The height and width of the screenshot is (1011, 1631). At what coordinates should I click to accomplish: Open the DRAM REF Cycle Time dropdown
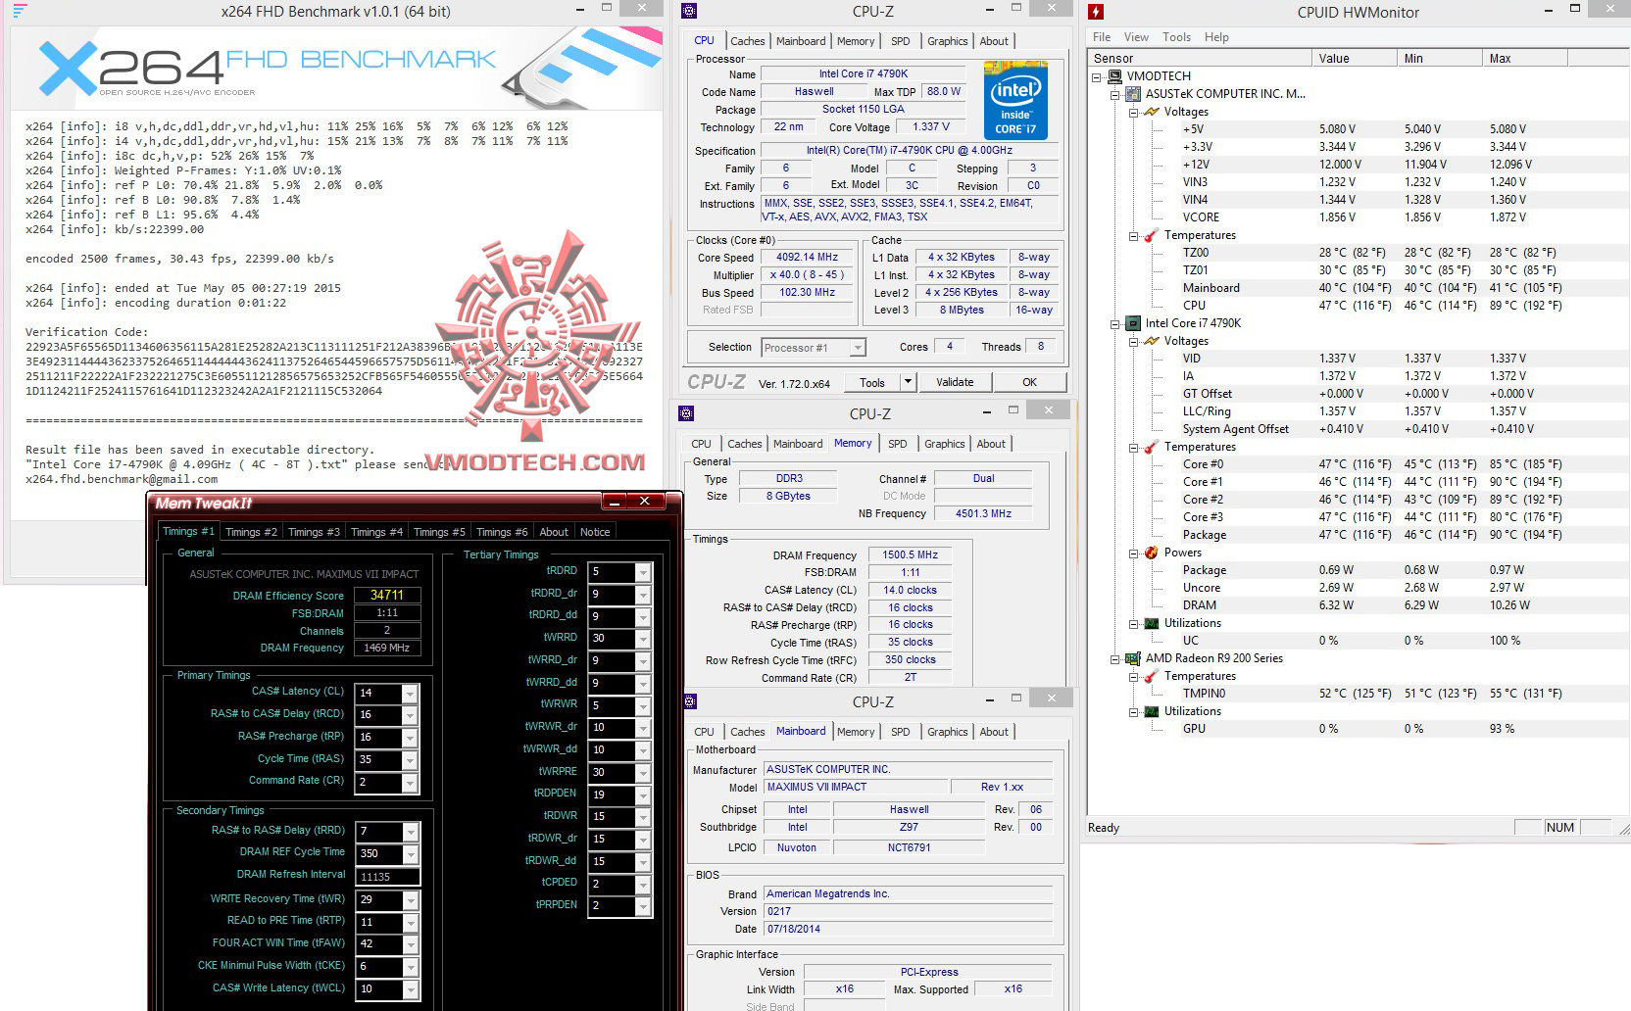[x=410, y=854]
